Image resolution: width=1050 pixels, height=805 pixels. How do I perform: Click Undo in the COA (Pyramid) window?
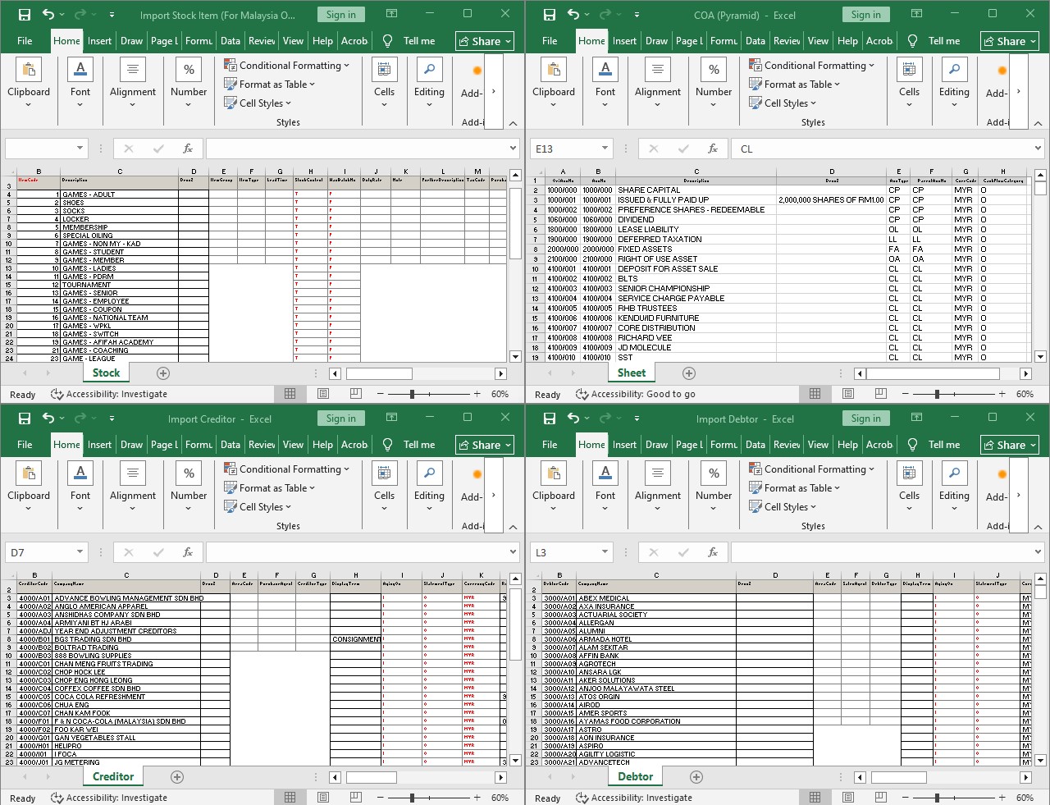(573, 15)
